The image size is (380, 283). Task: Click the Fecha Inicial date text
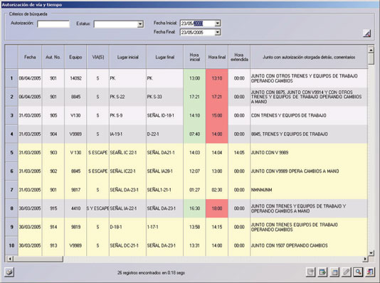click(191, 23)
